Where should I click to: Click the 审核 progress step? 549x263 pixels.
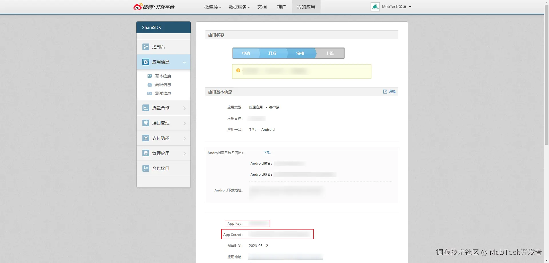tap(300, 53)
